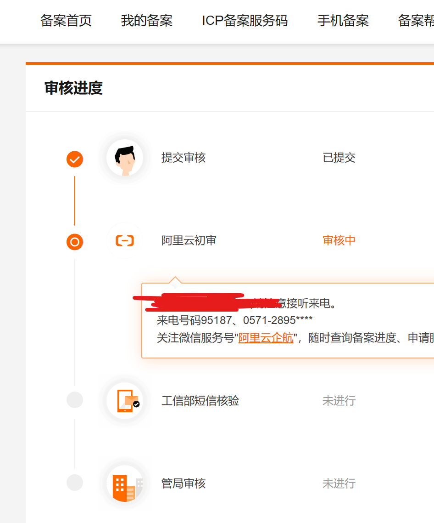The height and width of the screenshot is (523, 434).
Task: Open the 备案首页 menu item
Action: pos(66,21)
